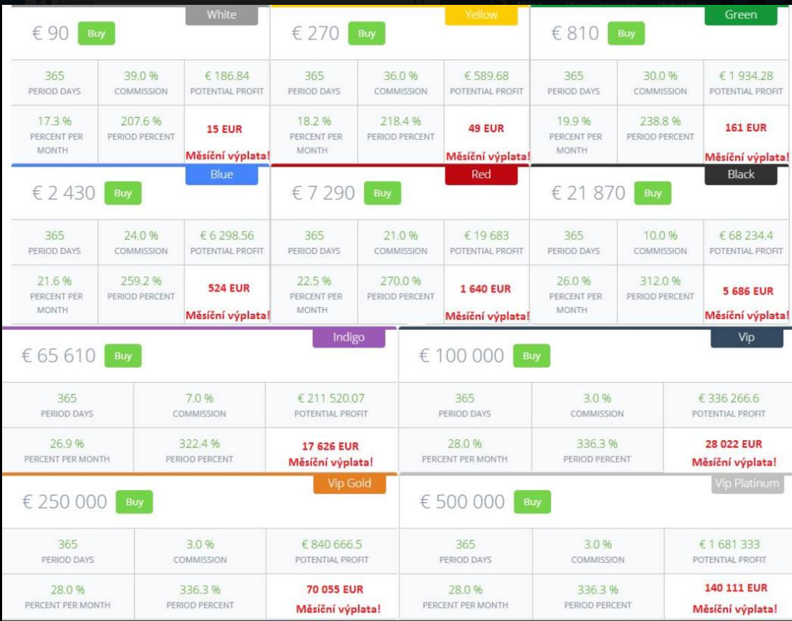Select the gray White plan label

tap(221, 15)
